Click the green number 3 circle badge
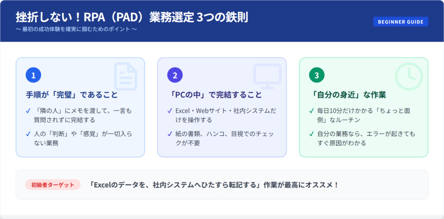The height and width of the screenshot is (219, 444). coord(317,75)
